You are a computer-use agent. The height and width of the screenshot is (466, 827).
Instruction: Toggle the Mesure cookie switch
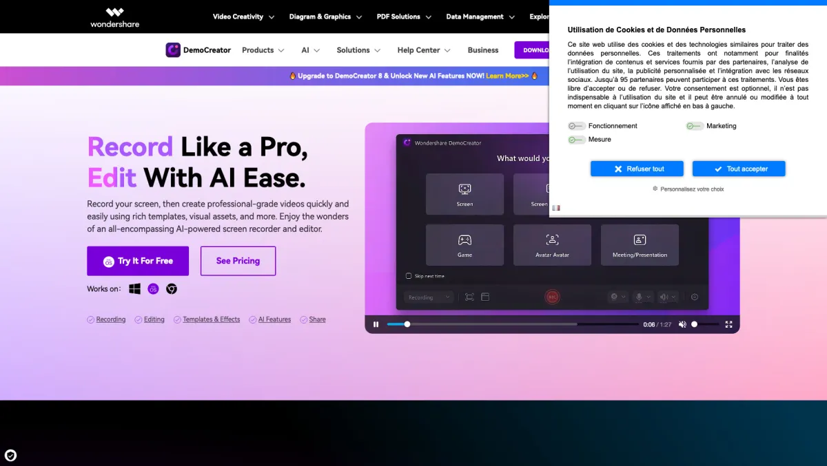point(577,140)
